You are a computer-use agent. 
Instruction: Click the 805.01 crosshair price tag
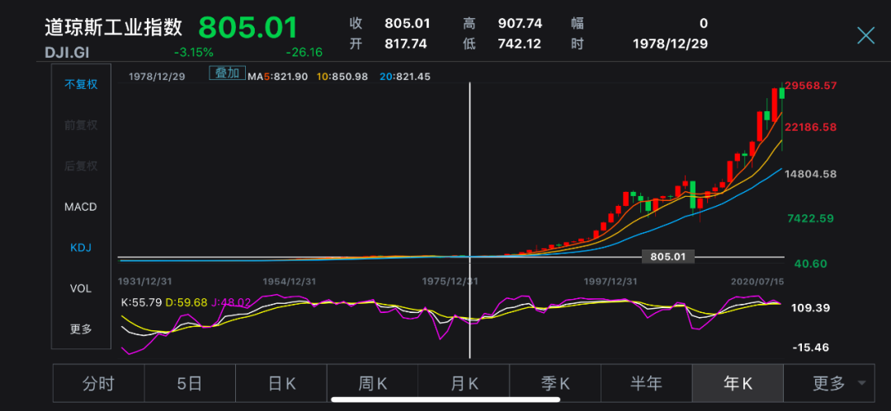(667, 257)
